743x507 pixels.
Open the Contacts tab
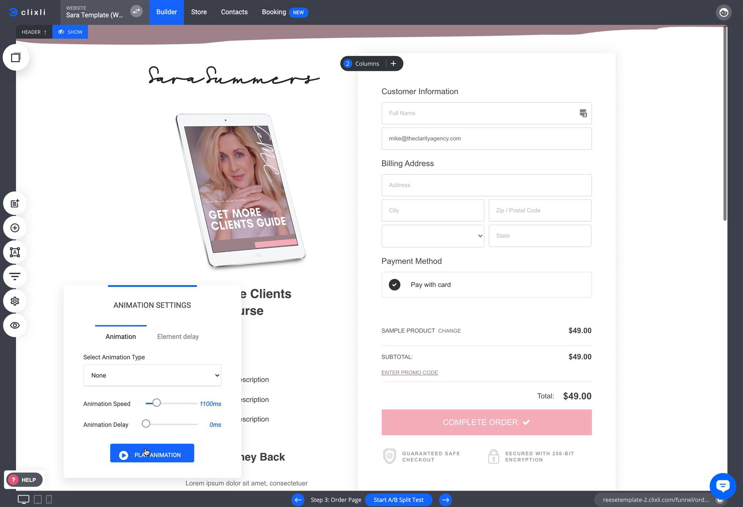click(234, 12)
